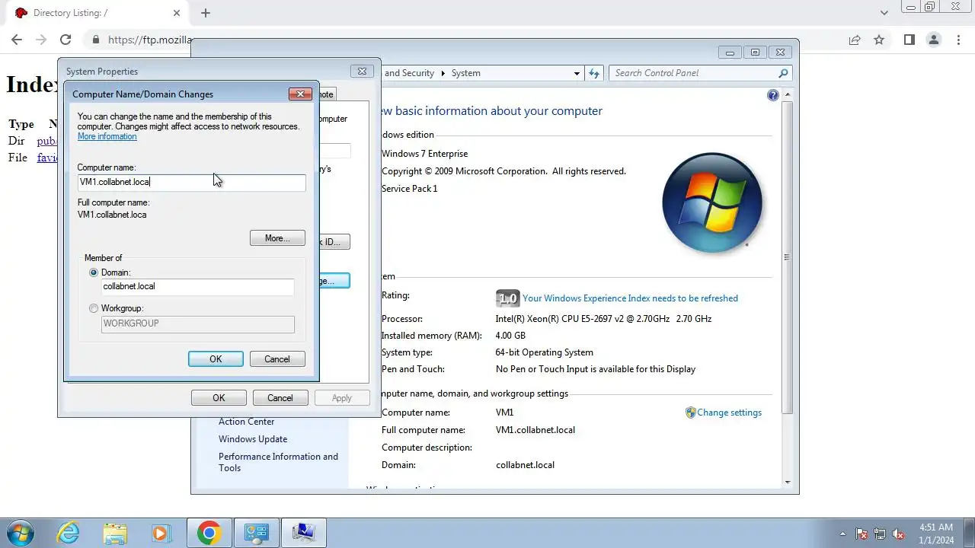
Task: Click the volume tray icon
Action: 898,534
